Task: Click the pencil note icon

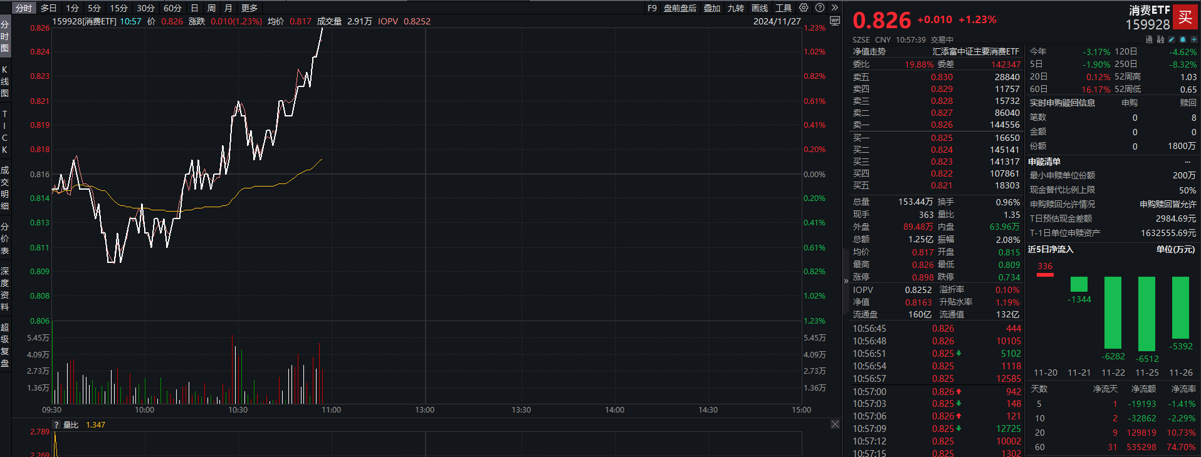Action: pos(1172,39)
